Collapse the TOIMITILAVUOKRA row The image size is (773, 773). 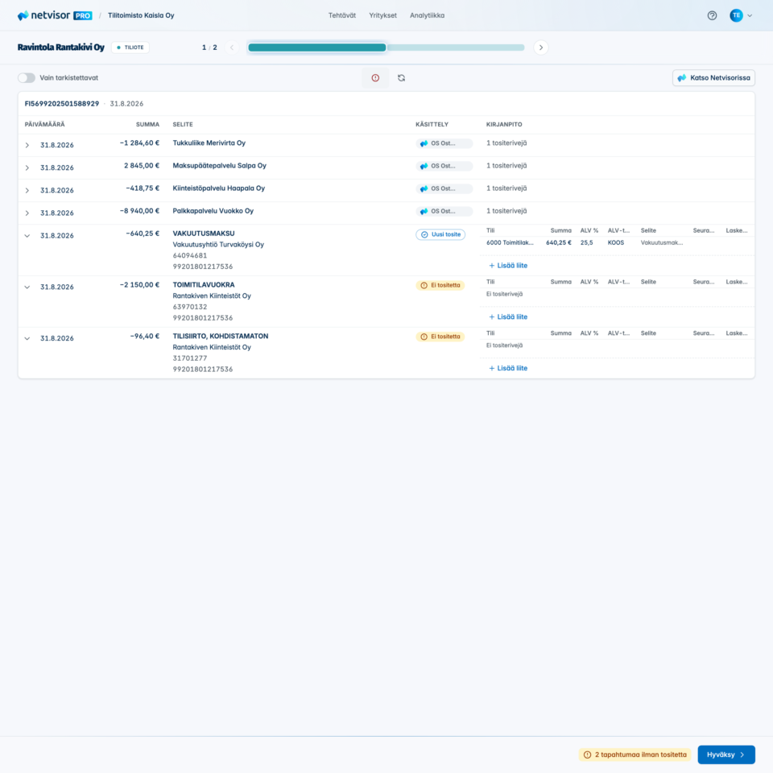click(x=27, y=287)
